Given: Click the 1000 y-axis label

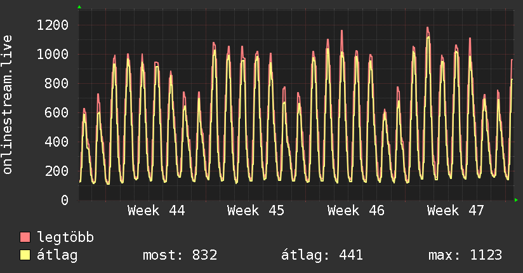Looking at the screenshot, I should [x=53, y=54].
